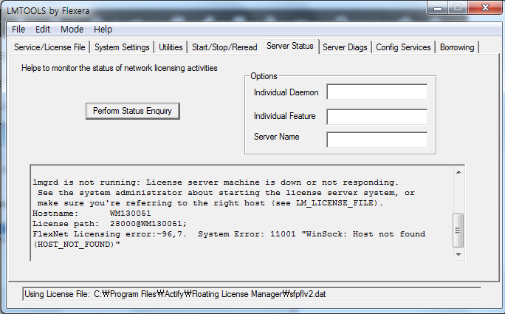Open the Server Diags tab
Screen dimensions: 505x314
point(345,47)
